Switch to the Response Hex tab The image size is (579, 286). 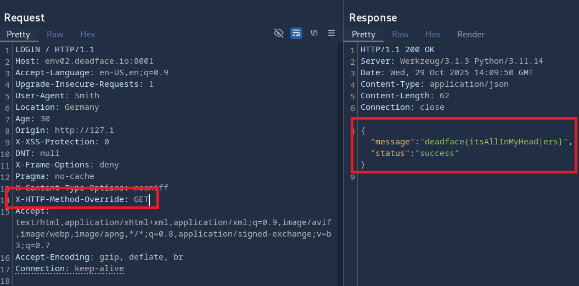433,34
